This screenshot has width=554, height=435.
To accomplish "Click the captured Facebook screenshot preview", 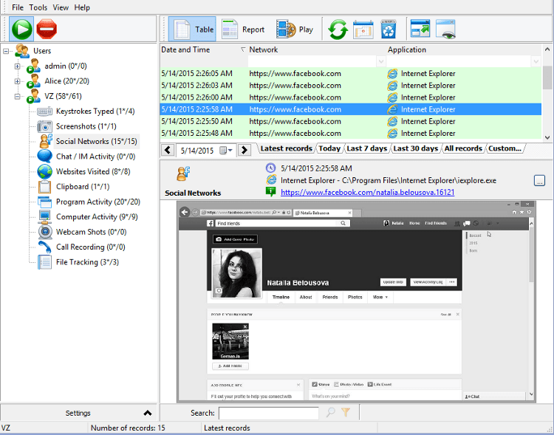I will (356, 302).
